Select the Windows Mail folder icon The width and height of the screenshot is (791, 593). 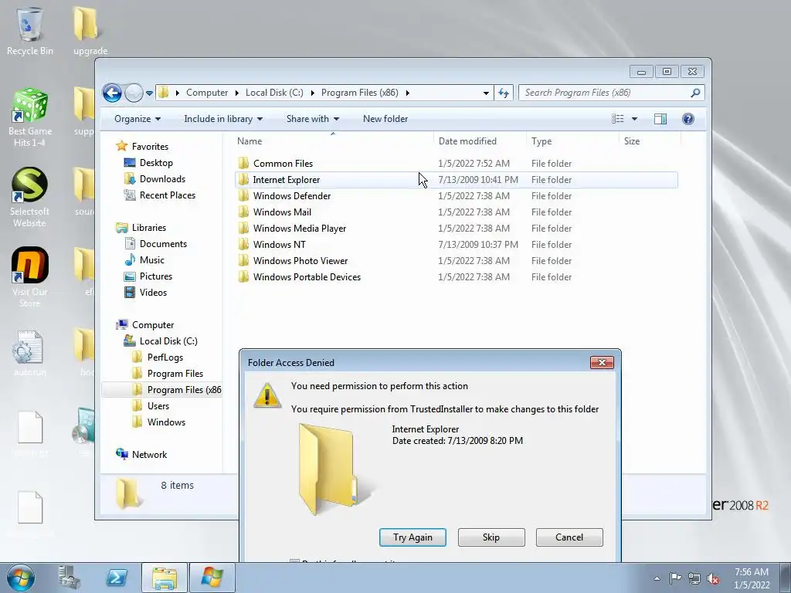243,212
